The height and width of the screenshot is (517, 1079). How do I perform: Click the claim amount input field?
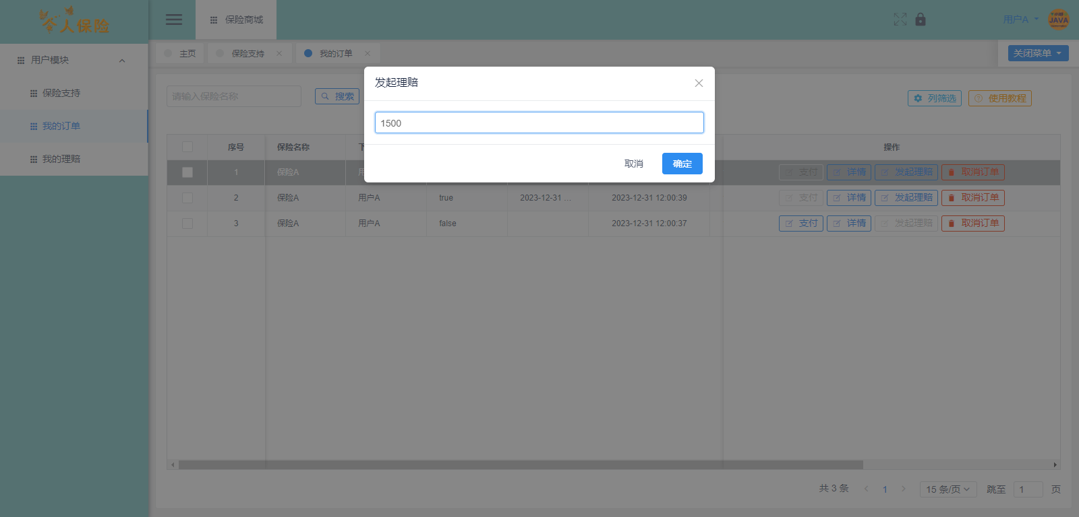(539, 123)
